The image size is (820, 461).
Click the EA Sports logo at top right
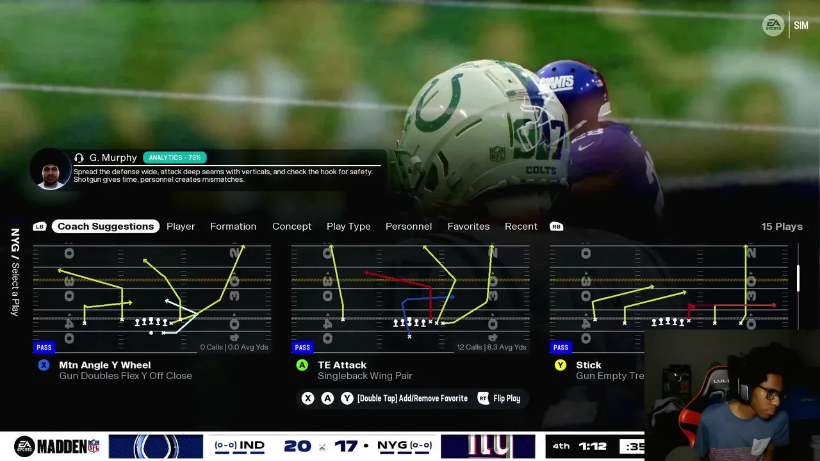[773, 26]
